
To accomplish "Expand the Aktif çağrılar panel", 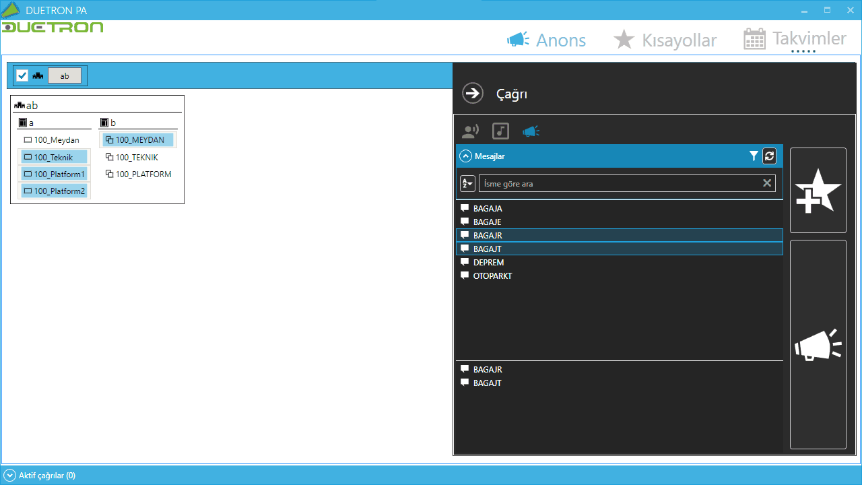I will (x=9, y=476).
